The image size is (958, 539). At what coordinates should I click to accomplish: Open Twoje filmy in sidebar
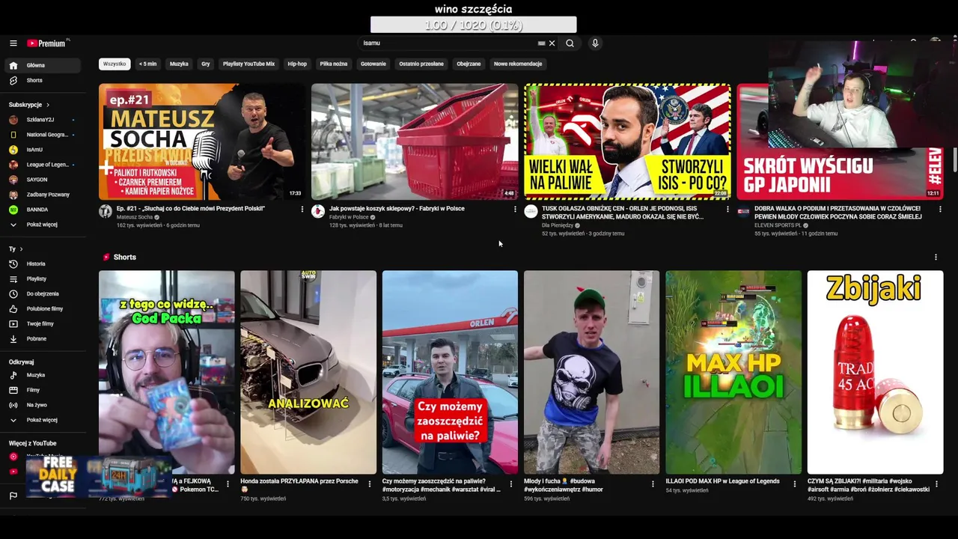(x=43, y=323)
